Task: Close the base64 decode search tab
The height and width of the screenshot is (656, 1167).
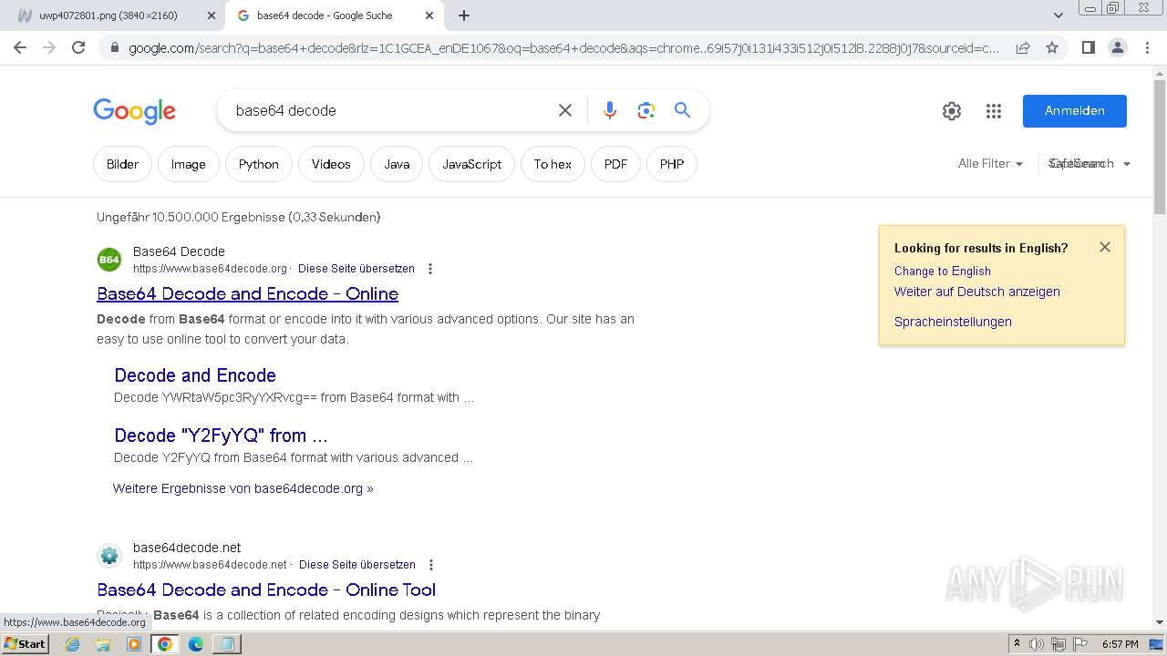Action: point(429,15)
